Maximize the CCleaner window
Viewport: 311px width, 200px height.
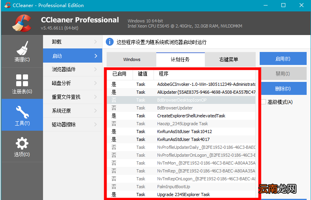(x=283, y=6)
